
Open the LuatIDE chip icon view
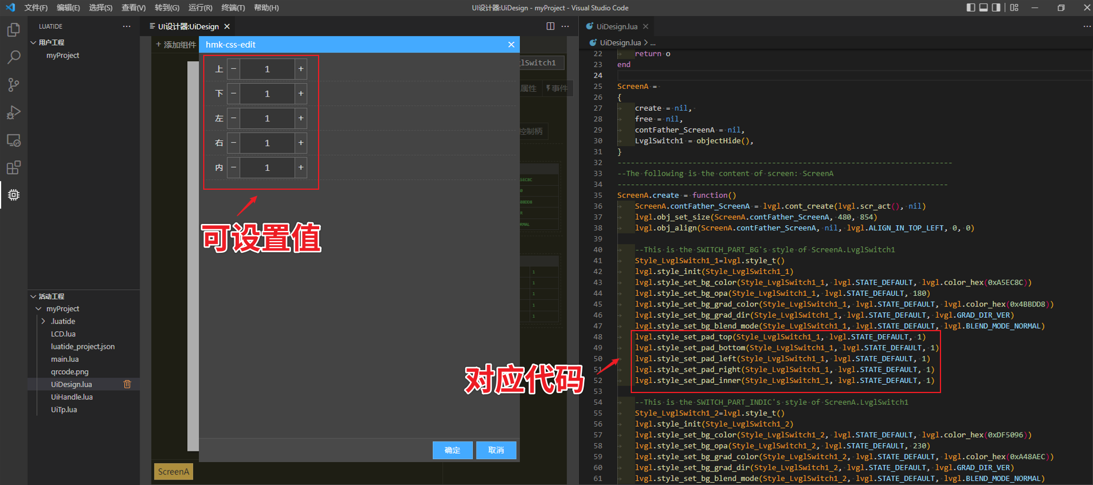click(x=14, y=195)
